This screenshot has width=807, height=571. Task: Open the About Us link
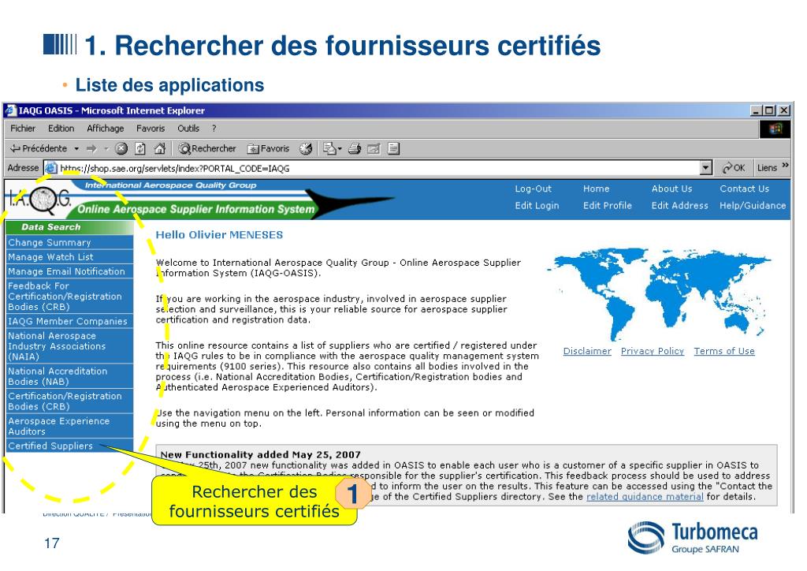(671, 189)
